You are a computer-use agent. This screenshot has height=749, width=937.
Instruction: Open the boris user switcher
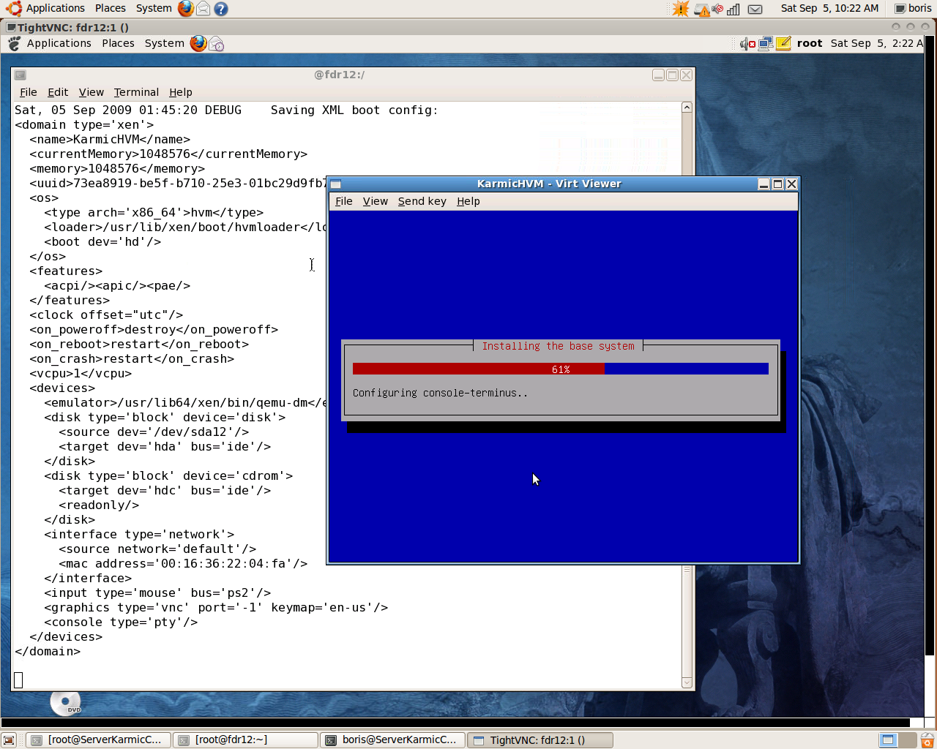click(913, 9)
